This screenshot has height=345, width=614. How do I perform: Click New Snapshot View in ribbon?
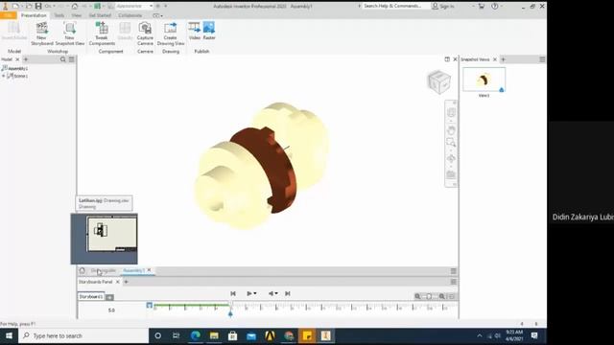pos(69,34)
